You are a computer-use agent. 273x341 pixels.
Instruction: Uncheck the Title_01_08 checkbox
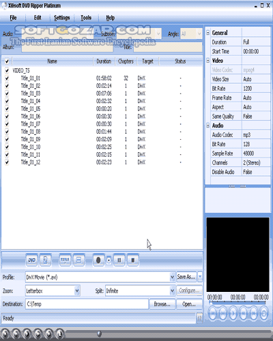[x=7, y=132]
